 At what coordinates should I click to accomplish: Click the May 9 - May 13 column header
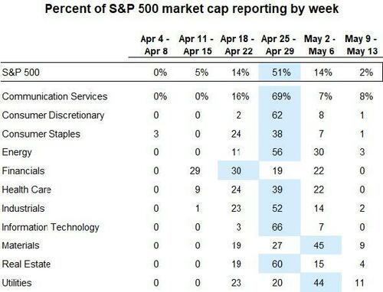(362, 45)
